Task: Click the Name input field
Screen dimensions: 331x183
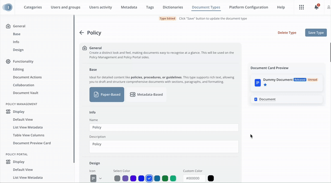Action: [x=164, y=128]
